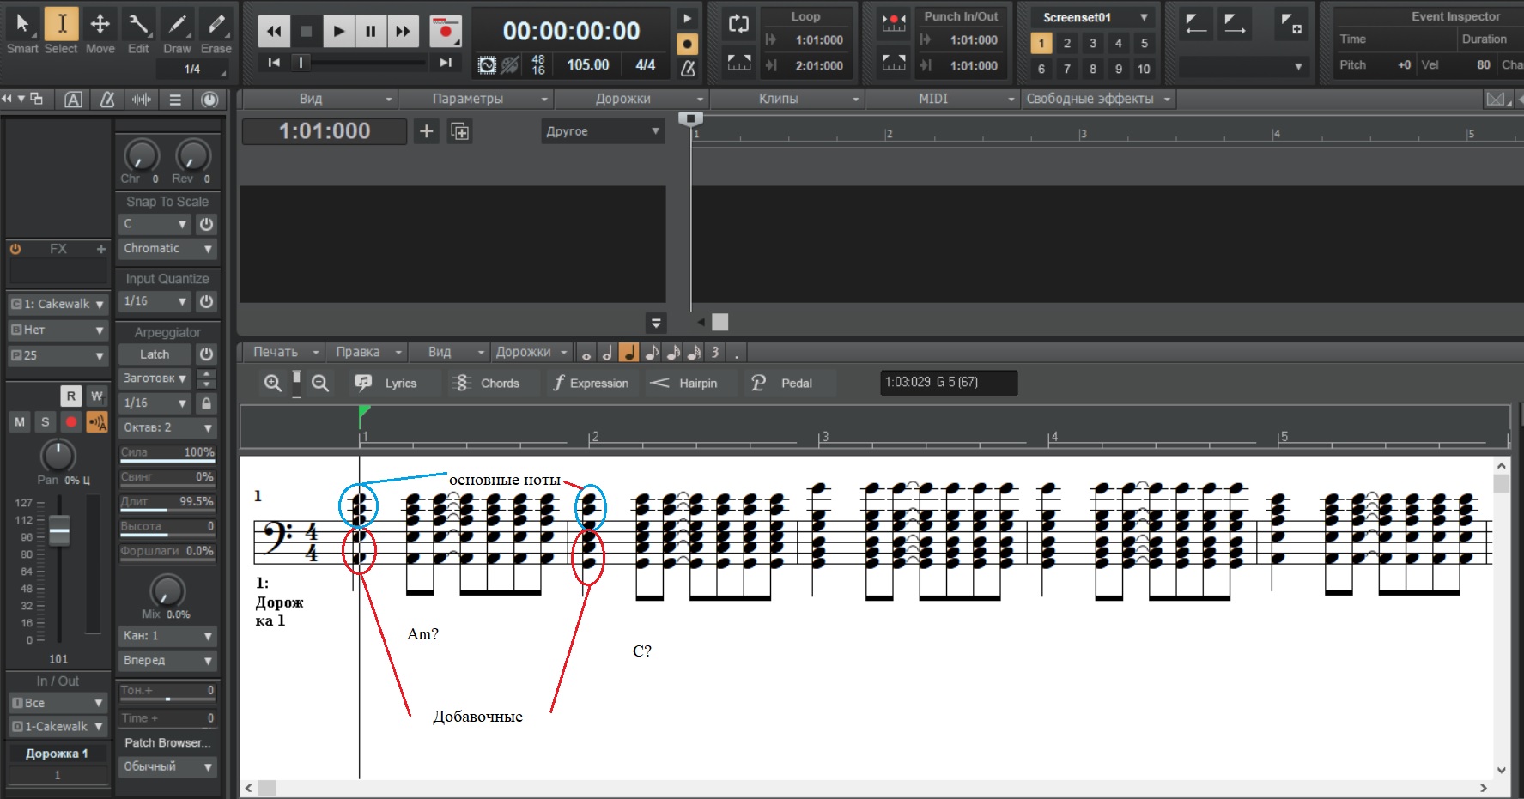Image resolution: width=1524 pixels, height=799 pixels.
Task: Toggle the metronome icon in transport
Action: (x=688, y=69)
